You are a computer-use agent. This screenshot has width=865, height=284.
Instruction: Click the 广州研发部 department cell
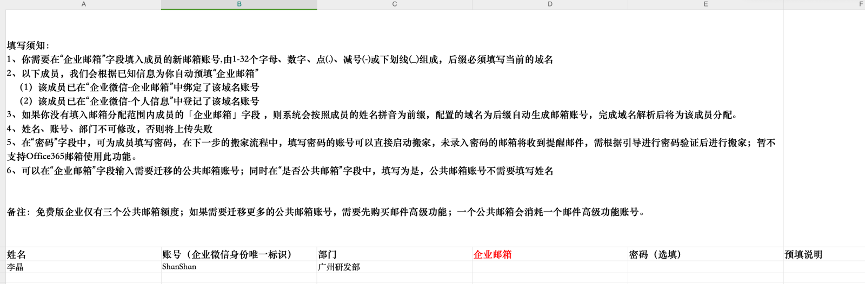(x=394, y=267)
